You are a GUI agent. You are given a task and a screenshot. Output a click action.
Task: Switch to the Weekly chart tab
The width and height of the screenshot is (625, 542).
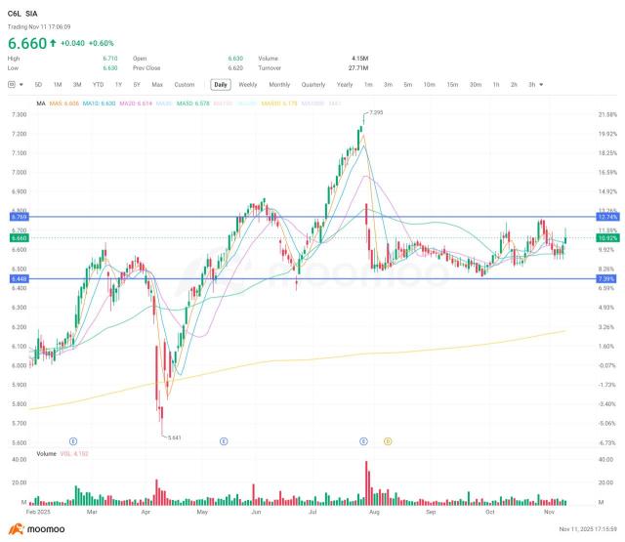(x=248, y=85)
